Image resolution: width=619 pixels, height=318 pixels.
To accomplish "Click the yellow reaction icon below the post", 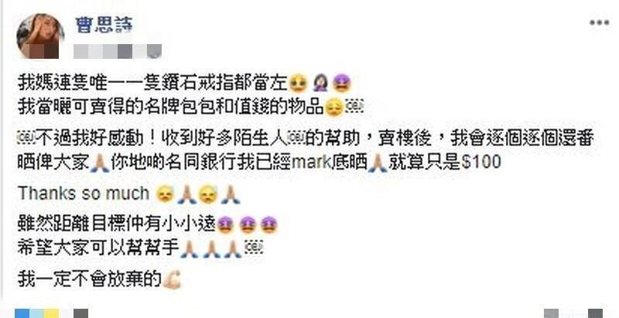I will 51,313.
